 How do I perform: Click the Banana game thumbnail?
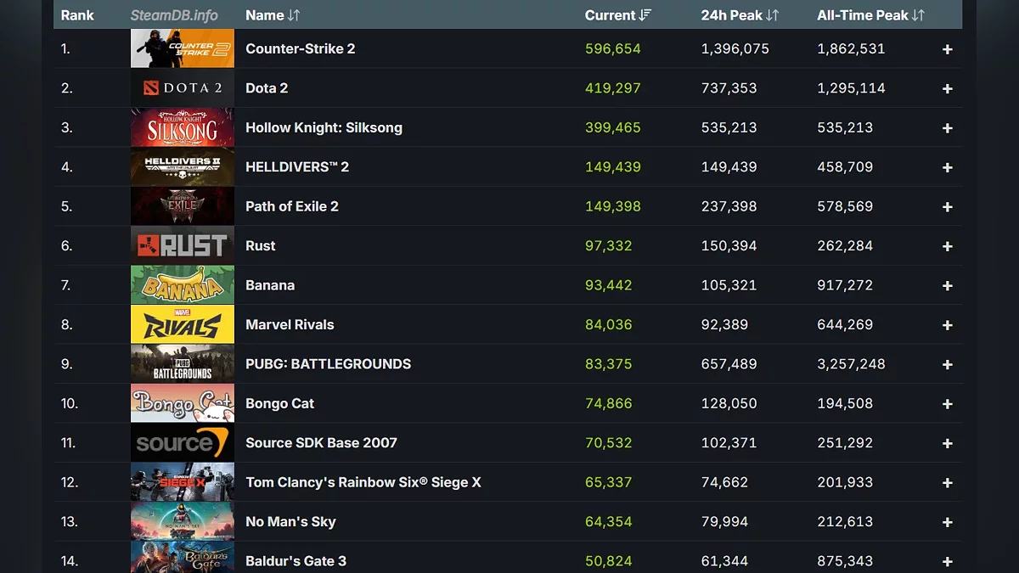click(x=182, y=285)
